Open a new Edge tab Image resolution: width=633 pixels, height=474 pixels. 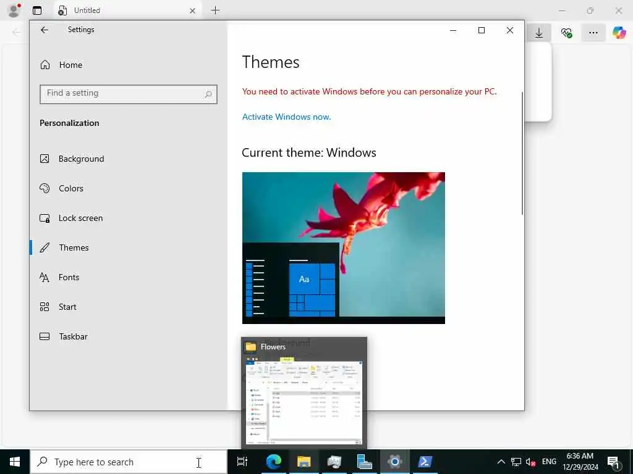click(x=216, y=10)
